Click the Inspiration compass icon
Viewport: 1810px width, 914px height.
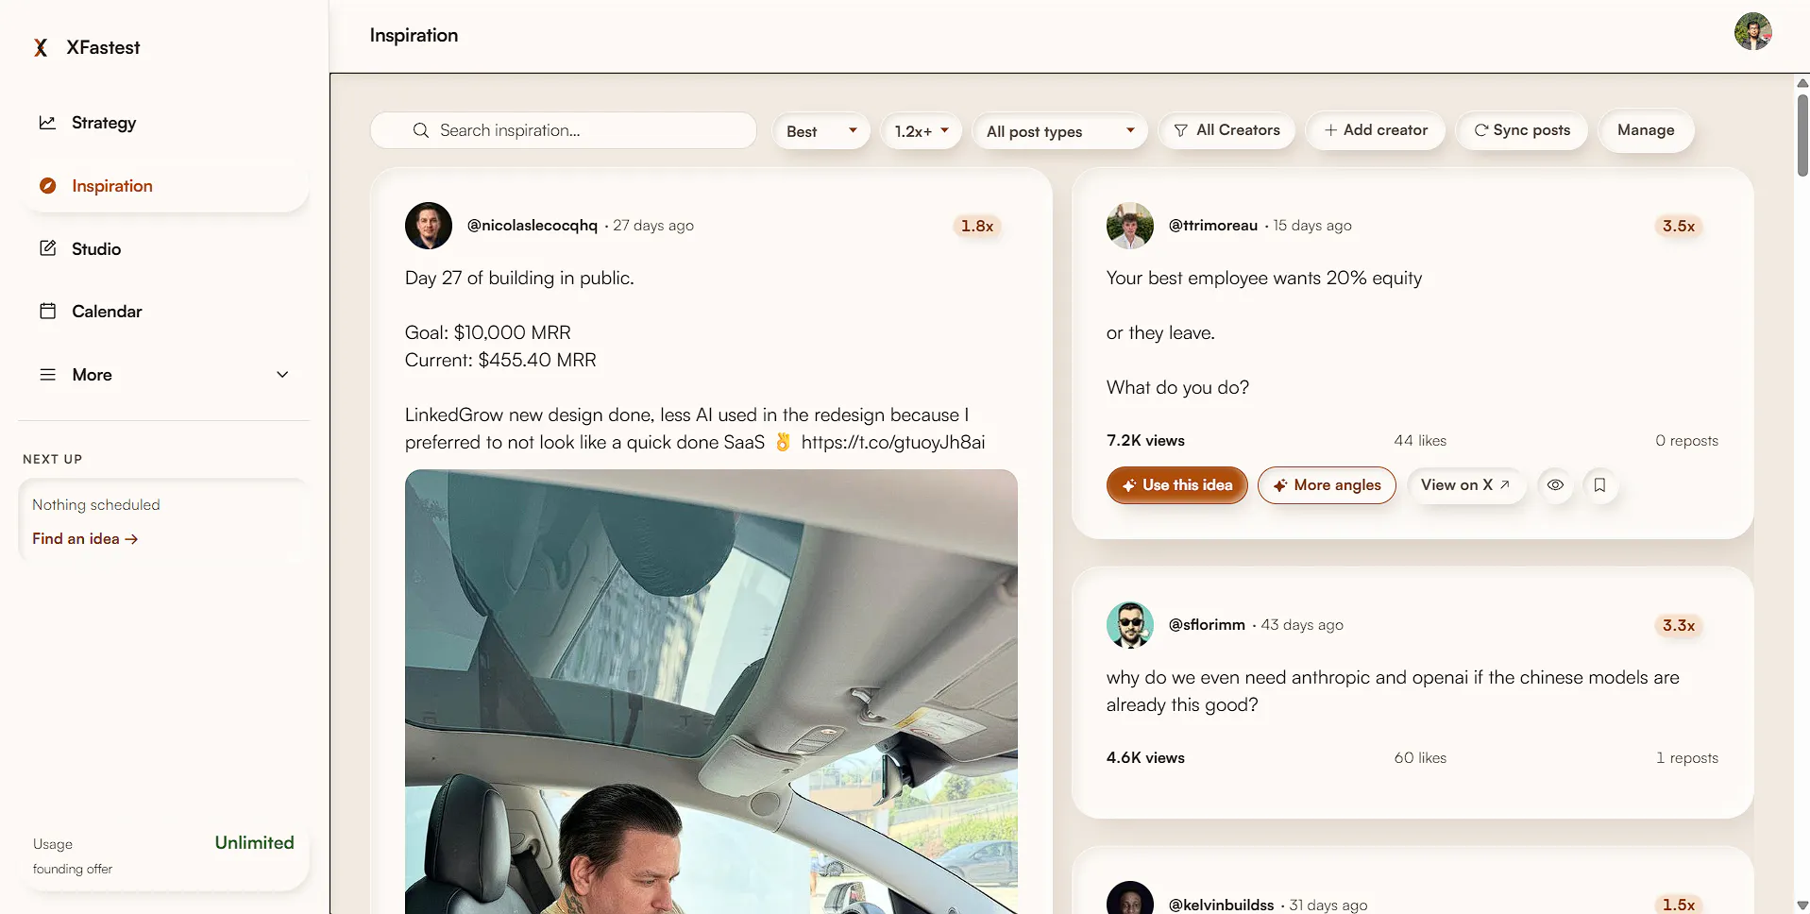click(47, 186)
